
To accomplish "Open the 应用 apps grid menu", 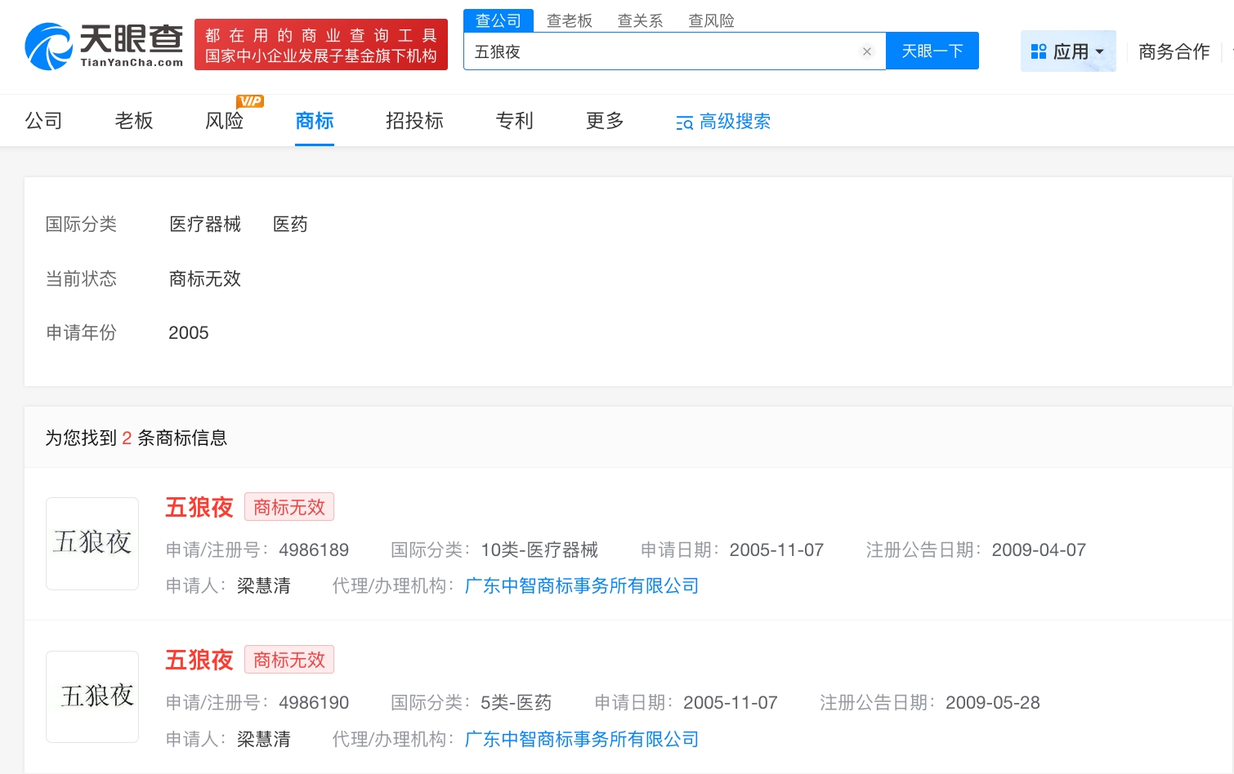I will [1067, 51].
